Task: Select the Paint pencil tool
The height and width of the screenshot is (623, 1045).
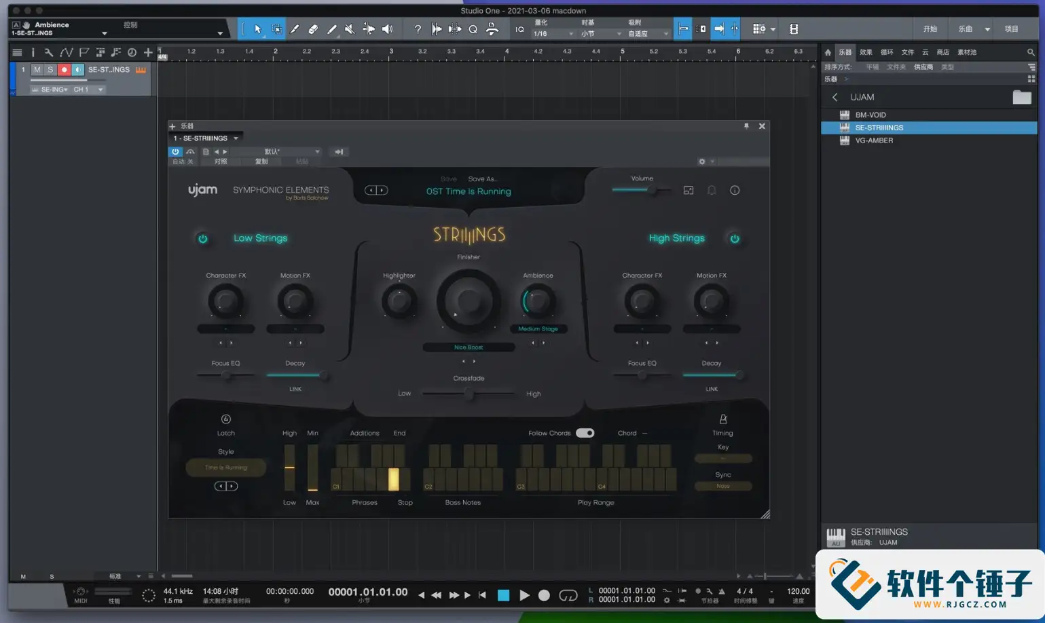Action: click(x=331, y=29)
